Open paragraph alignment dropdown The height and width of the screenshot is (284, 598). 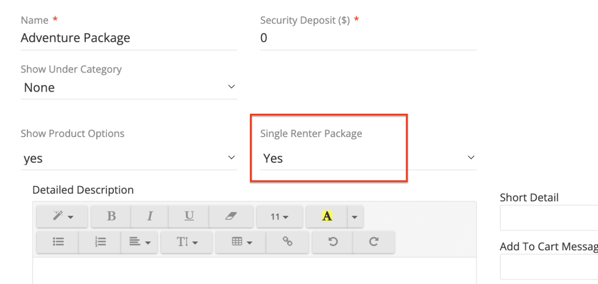(140, 242)
